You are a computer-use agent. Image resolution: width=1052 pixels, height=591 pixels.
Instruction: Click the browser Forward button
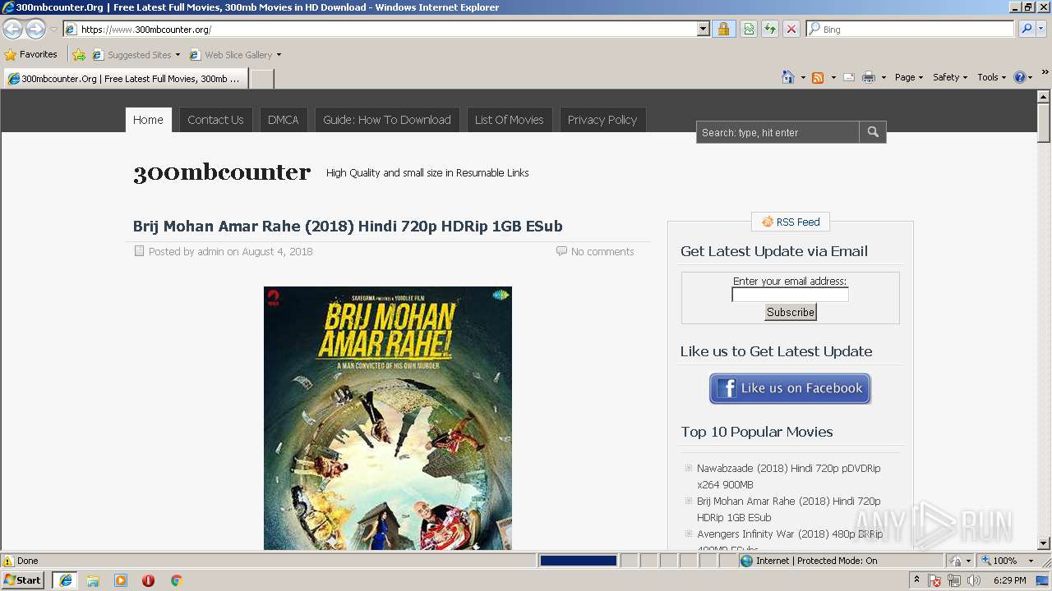35,29
